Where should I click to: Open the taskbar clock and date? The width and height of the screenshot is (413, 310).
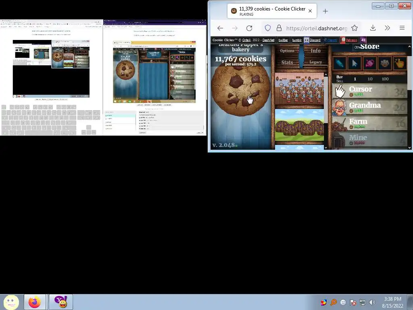pos(392,302)
